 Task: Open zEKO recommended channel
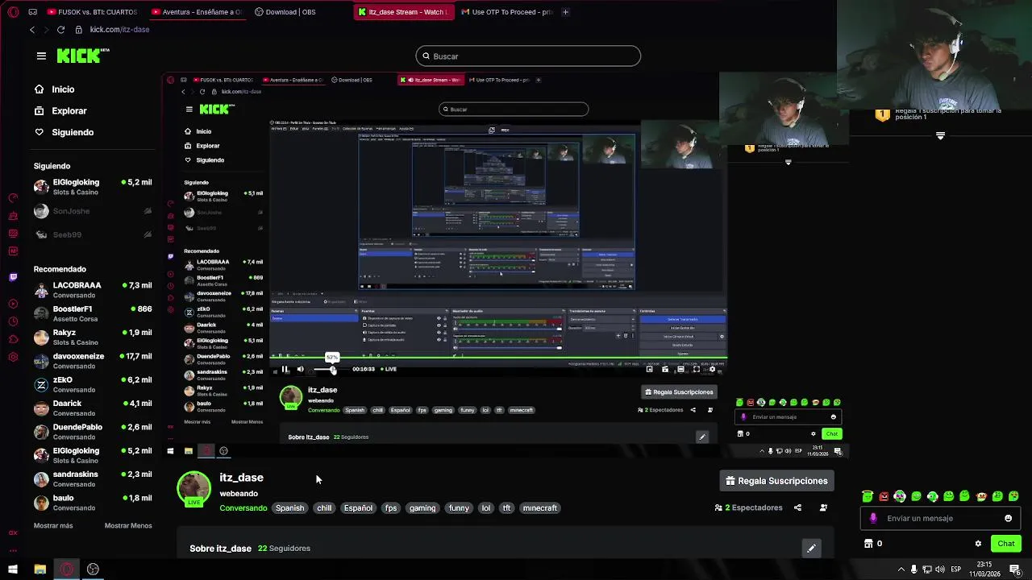tap(93, 384)
